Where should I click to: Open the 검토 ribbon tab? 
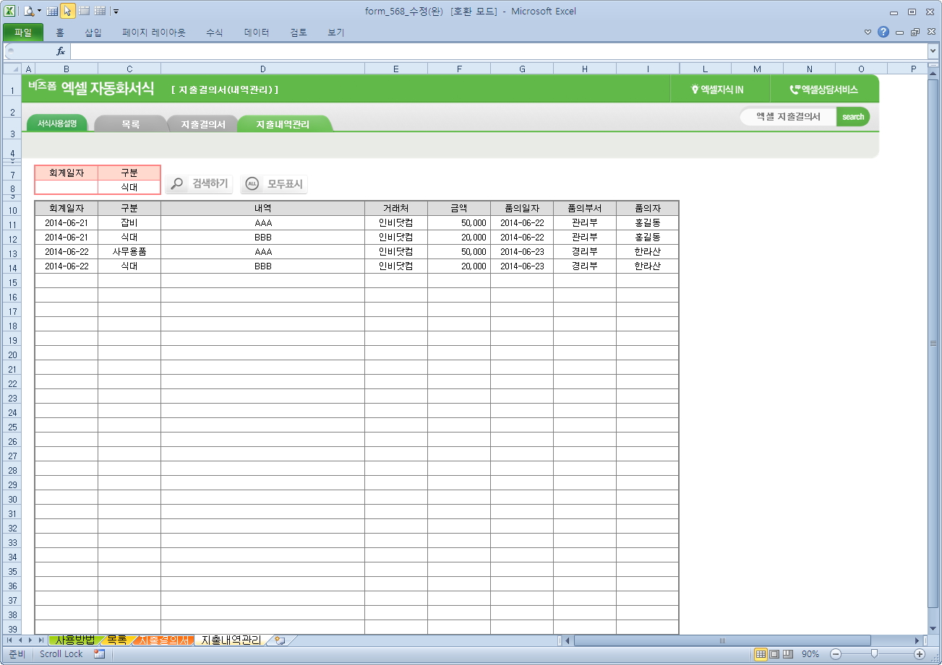pos(299,32)
